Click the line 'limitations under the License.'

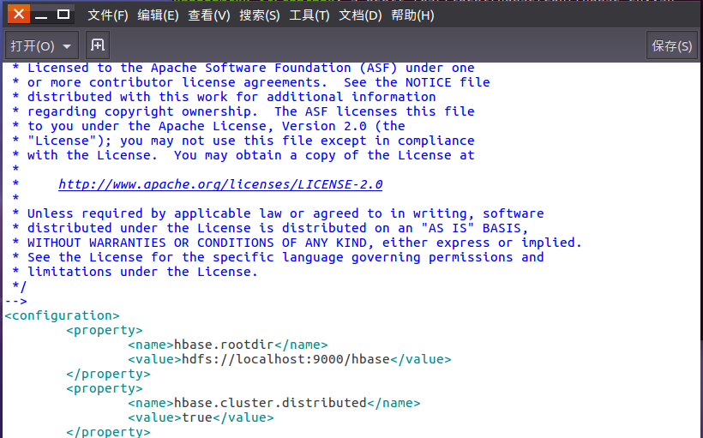(135, 272)
